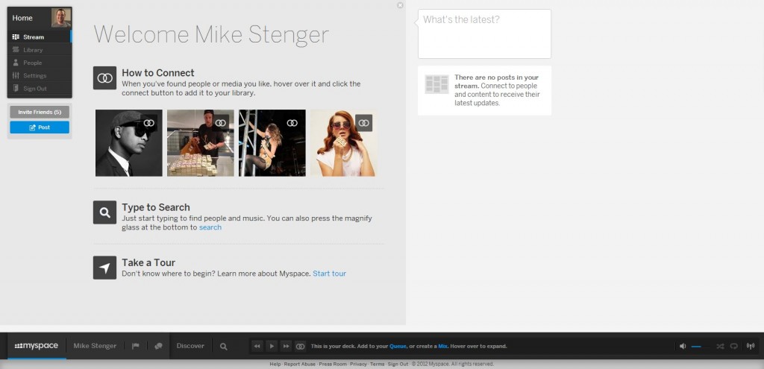Screen dimensions: 764x369
Task: Open the profile avatar photo
Action: (61, 18)
